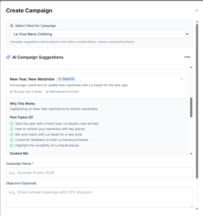Click the calendar icon beside 16 posts
The width and height of the screenshot is (203, 216).
11,92
